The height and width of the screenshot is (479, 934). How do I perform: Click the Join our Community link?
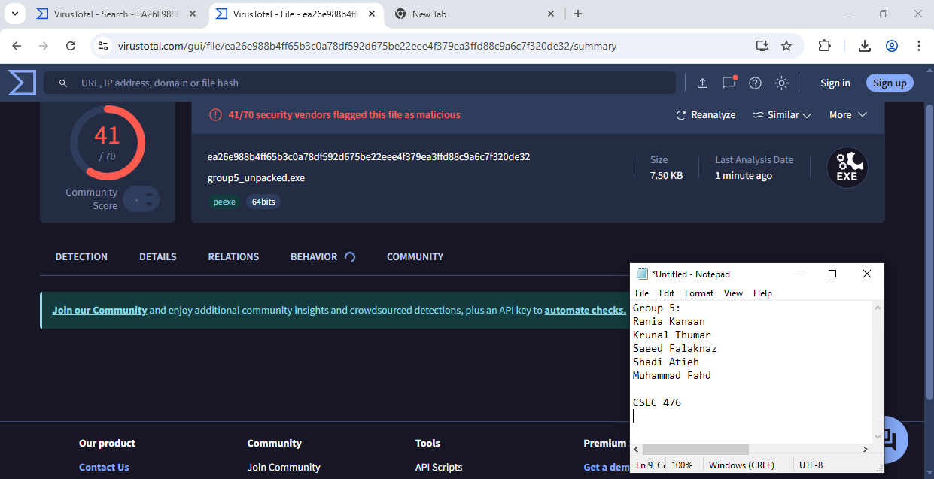tap(99, 310)
